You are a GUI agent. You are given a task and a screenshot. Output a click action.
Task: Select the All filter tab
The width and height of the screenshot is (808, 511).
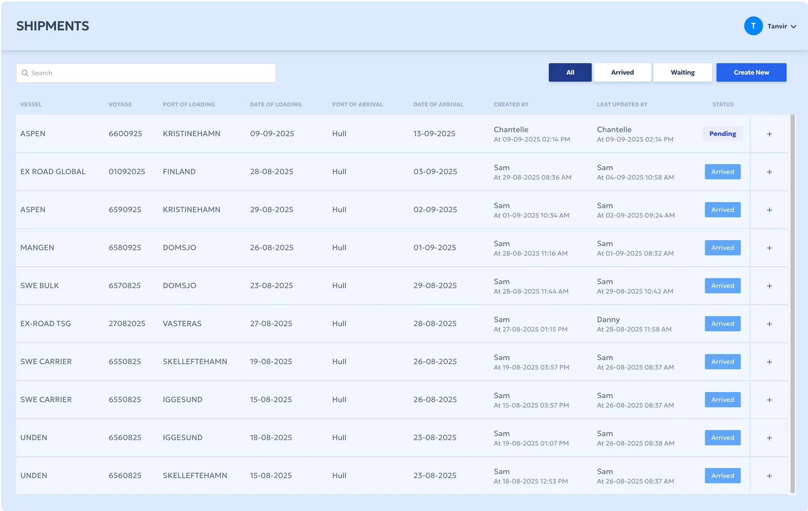click(x=570, y=72)
